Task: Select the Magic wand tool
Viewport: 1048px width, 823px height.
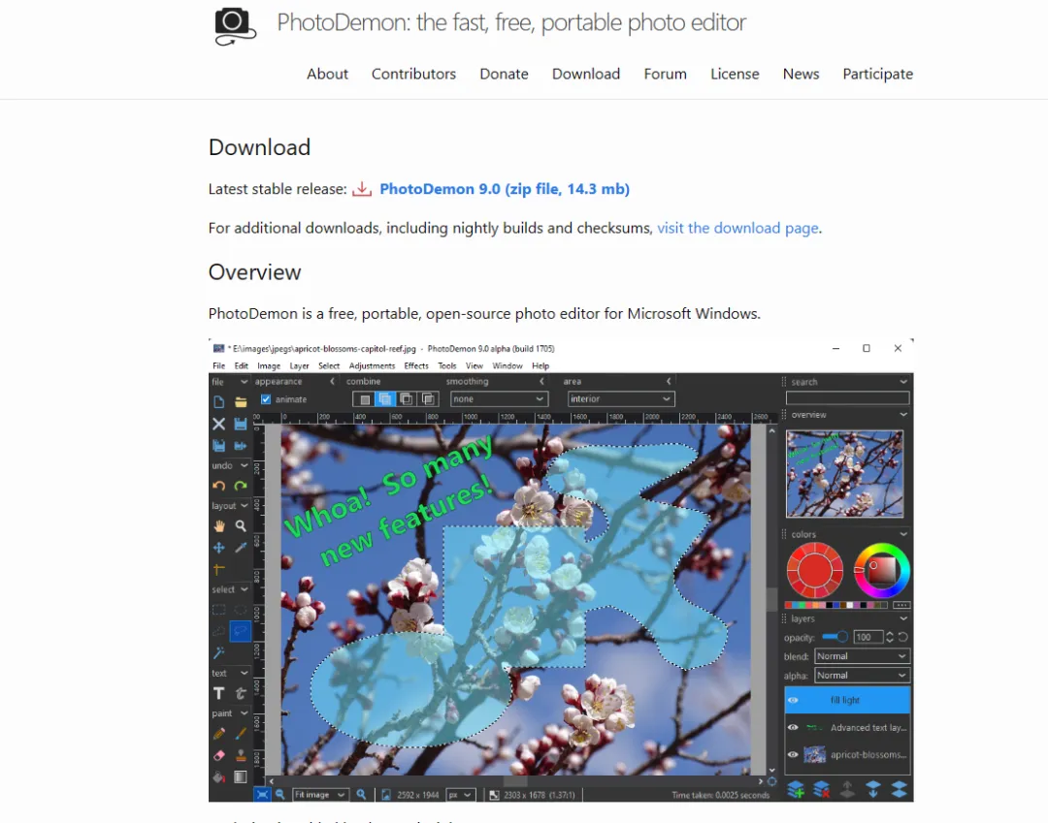Action: (218, 652)
